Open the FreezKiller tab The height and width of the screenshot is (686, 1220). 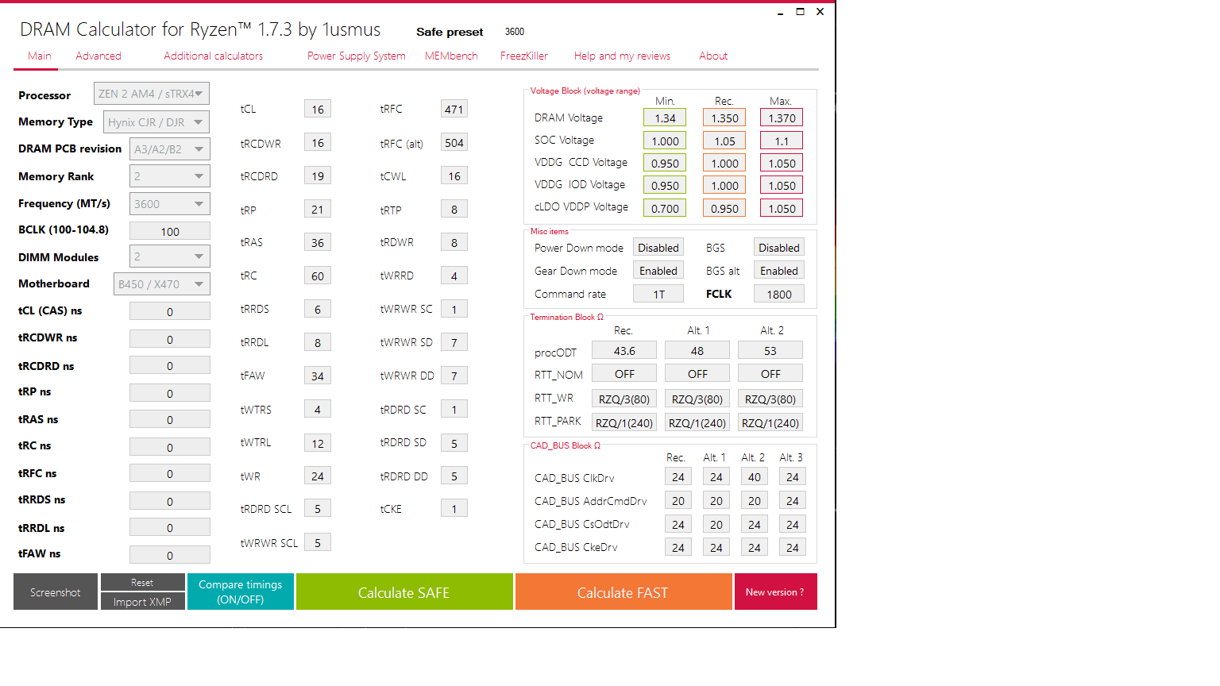point(524,56)
